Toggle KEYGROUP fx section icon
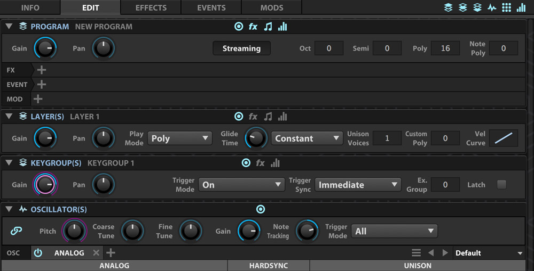534x271 pixels. pos(260,163)
